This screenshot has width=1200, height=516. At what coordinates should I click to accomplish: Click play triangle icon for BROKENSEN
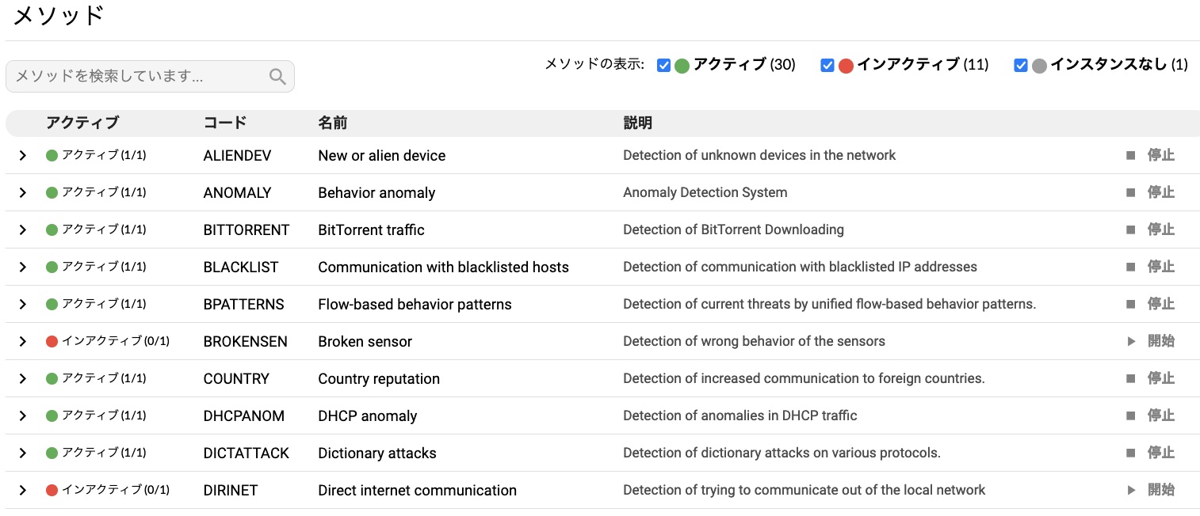coord(1131,342)
